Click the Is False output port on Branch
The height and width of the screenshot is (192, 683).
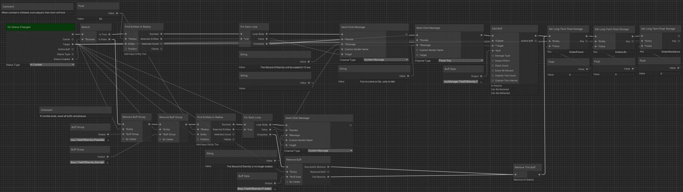(x=109, y=39)
